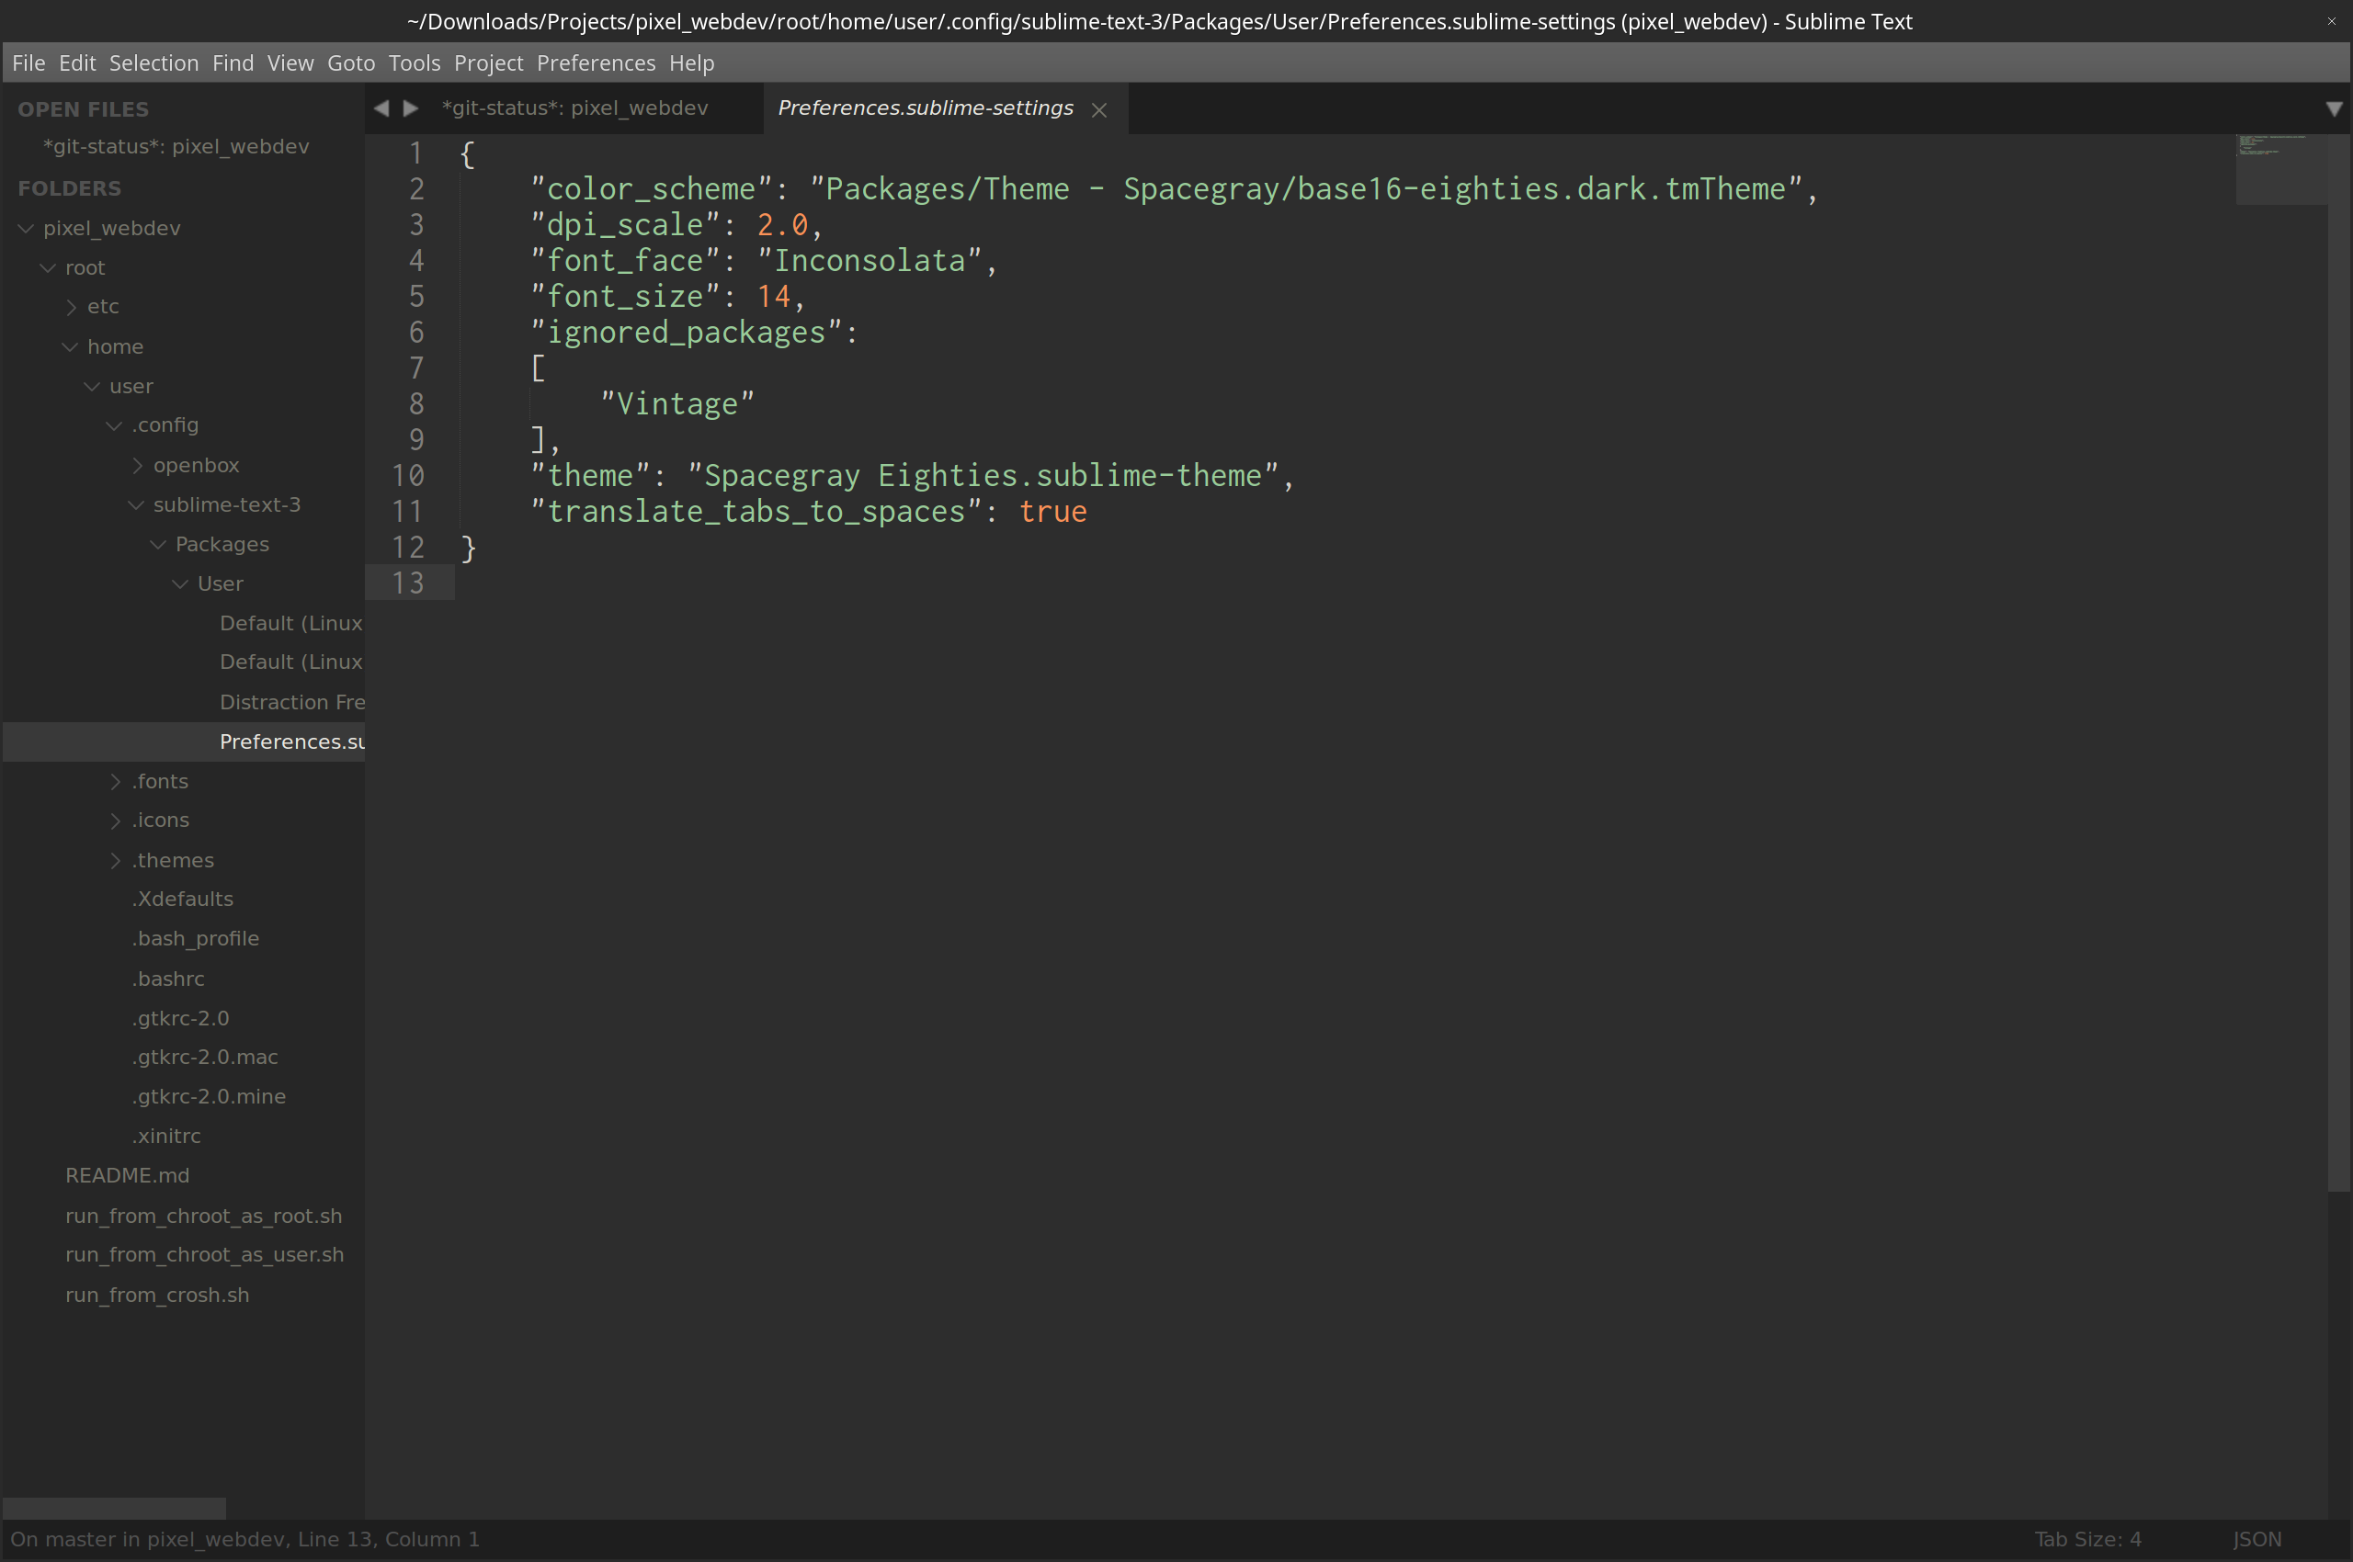
Task: Open the Preferences menu
Action: [x=596, y=62]
